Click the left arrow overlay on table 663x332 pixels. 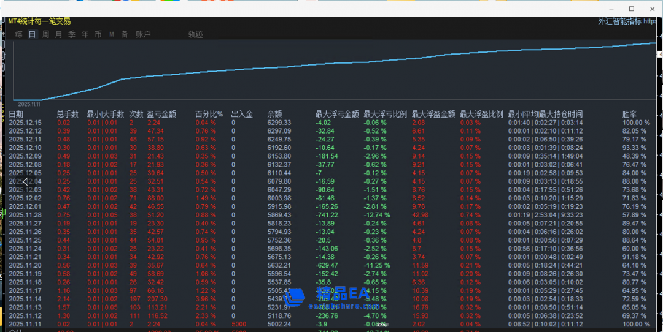click(25, 181)
